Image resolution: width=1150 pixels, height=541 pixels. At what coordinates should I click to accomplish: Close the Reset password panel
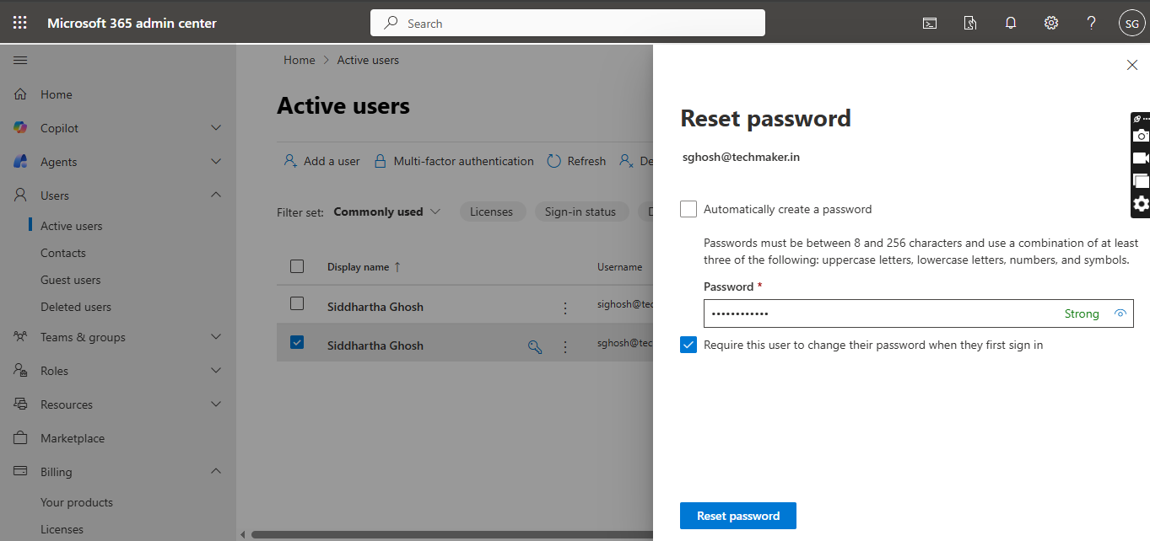tap(1132, 65)
